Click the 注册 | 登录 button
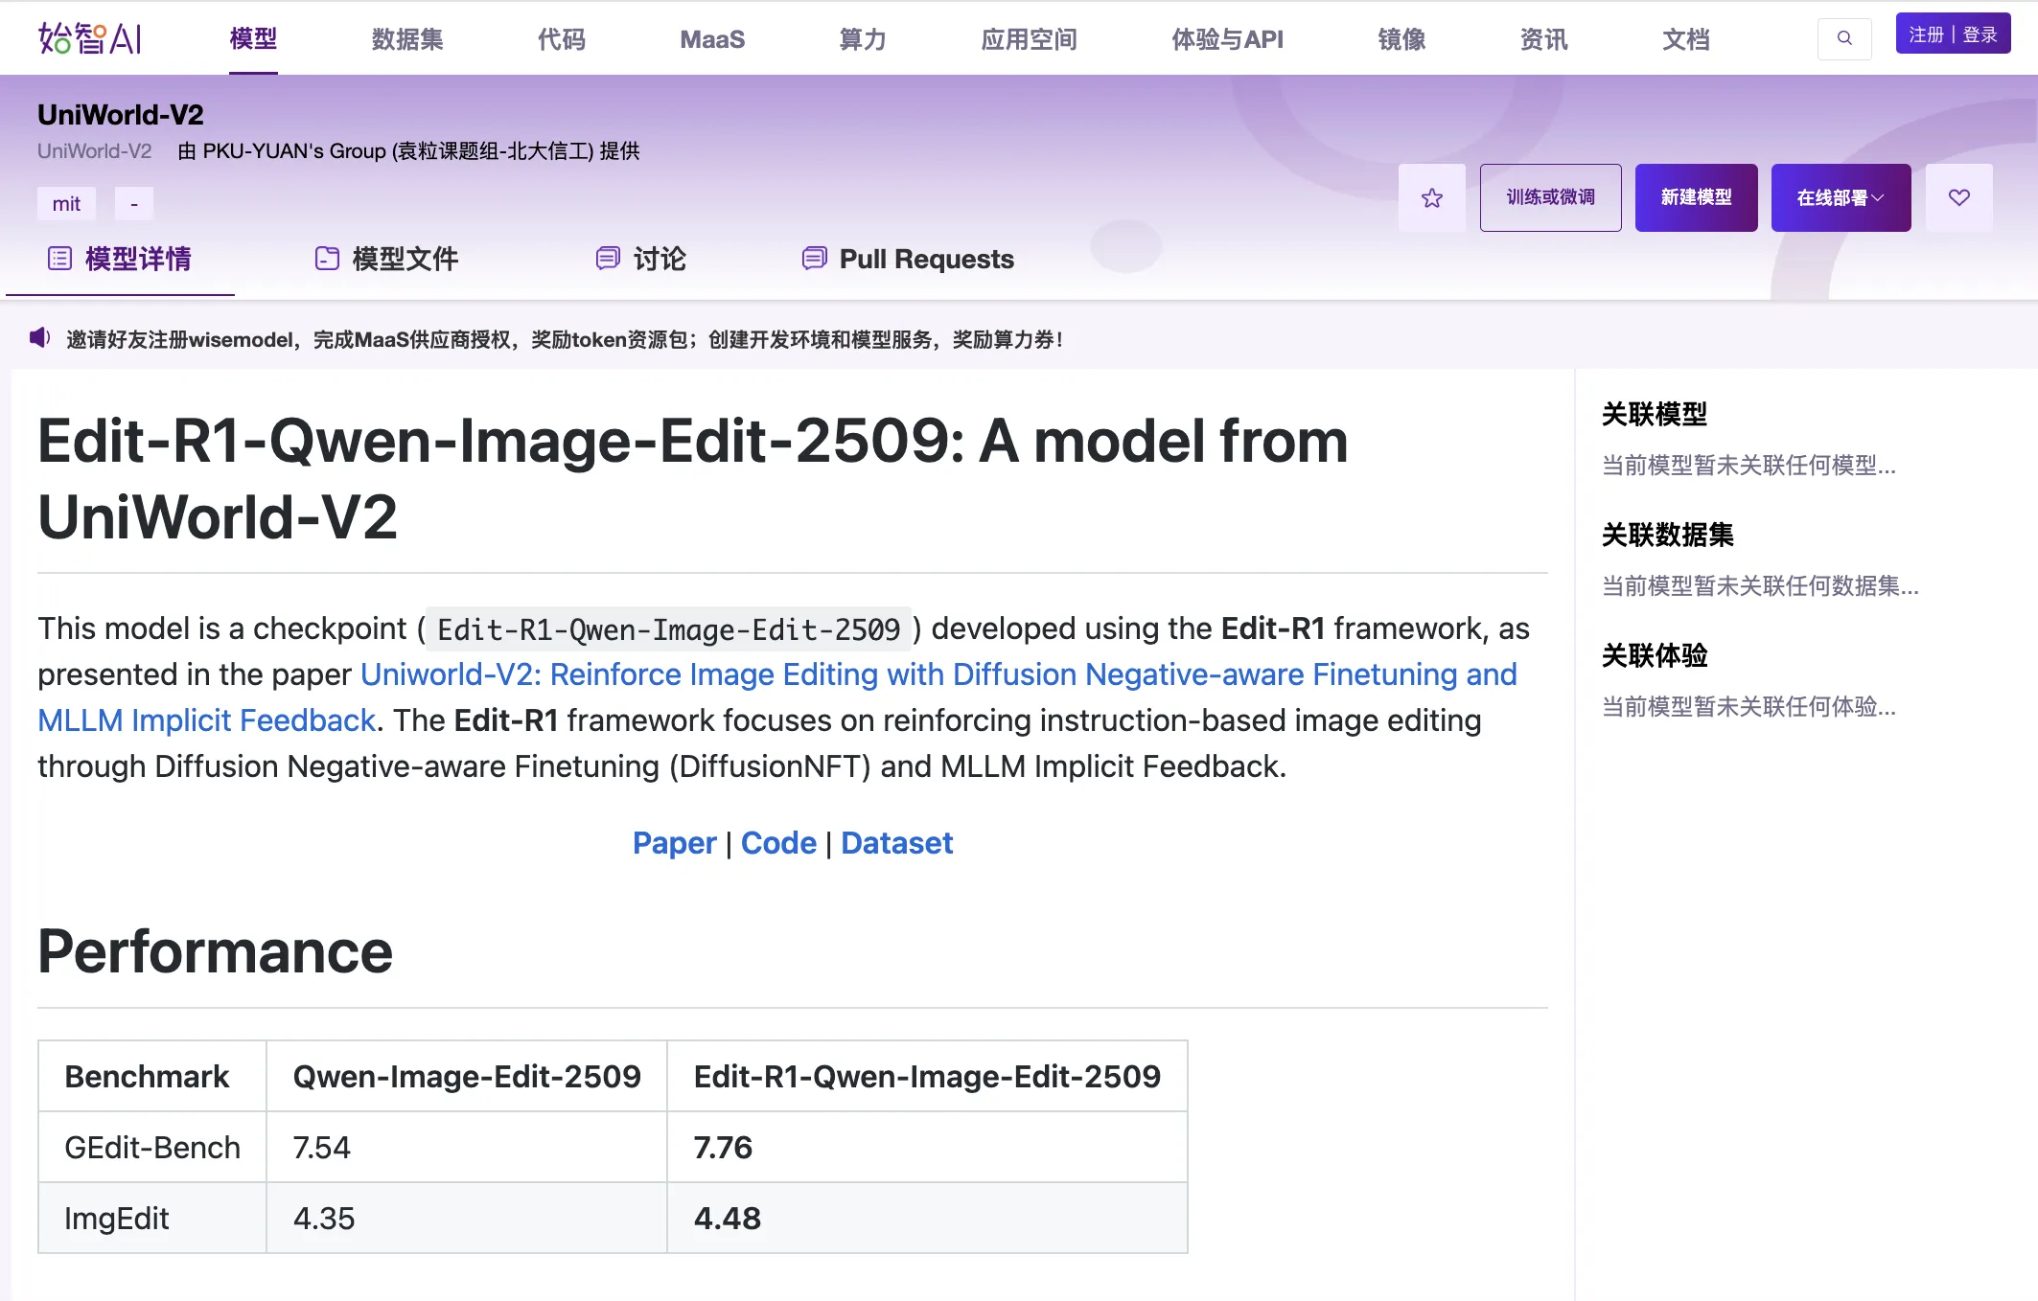The image size is (2038, 1301). coord(1952,34)
